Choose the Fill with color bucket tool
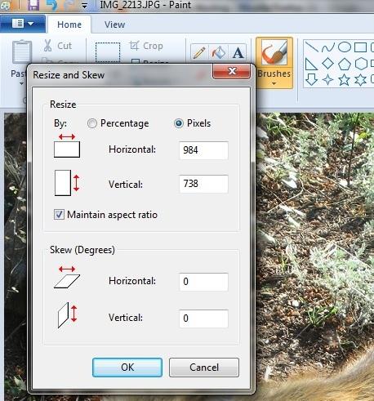The height and width of the screenshot is (401, 374). click(219, 52)
